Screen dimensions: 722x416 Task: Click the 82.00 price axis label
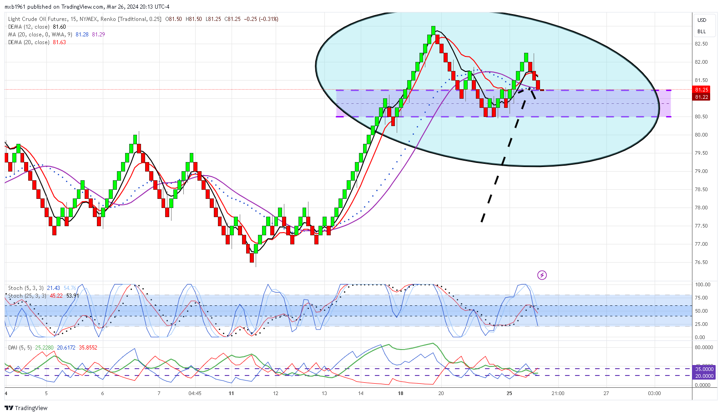point(701,62)
